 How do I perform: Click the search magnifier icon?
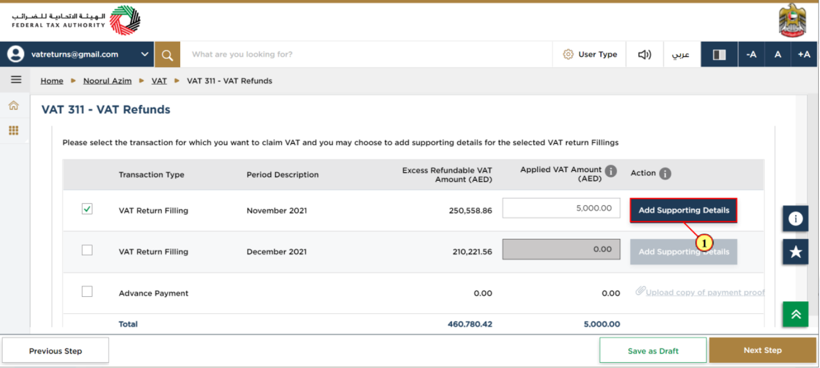click(x=167, y=54)
